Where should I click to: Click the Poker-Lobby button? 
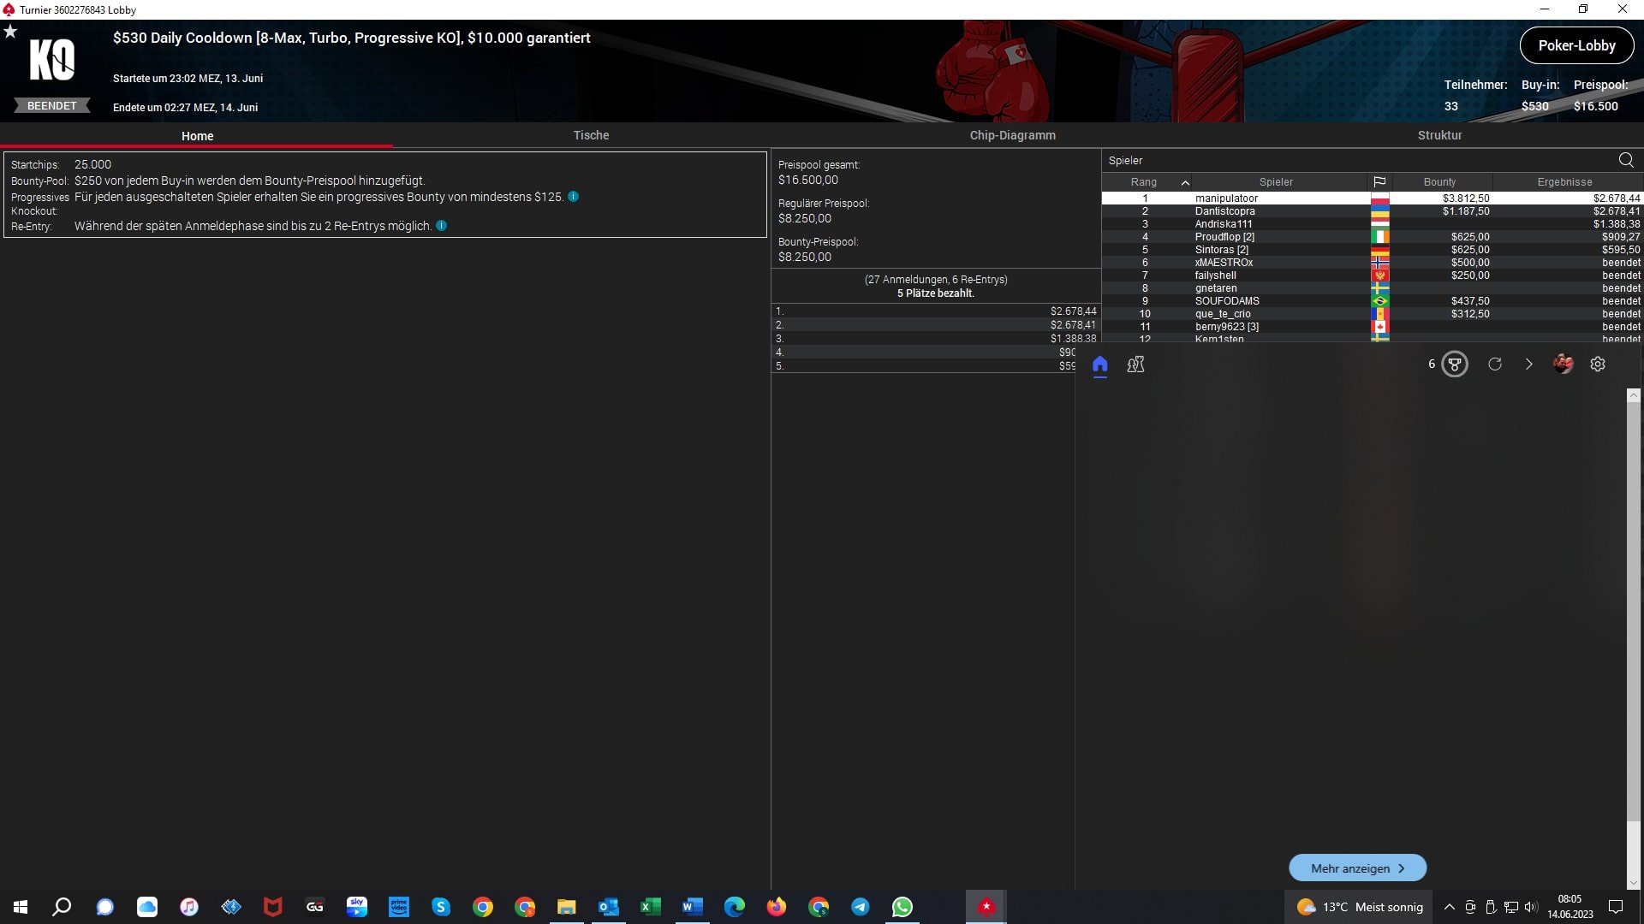tap(1576, 46)
